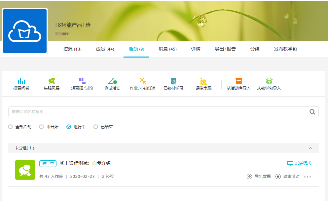Viewport: 328px width, 201px height.
Task: Open the three-dot more options menu
Action: [308, 177]
